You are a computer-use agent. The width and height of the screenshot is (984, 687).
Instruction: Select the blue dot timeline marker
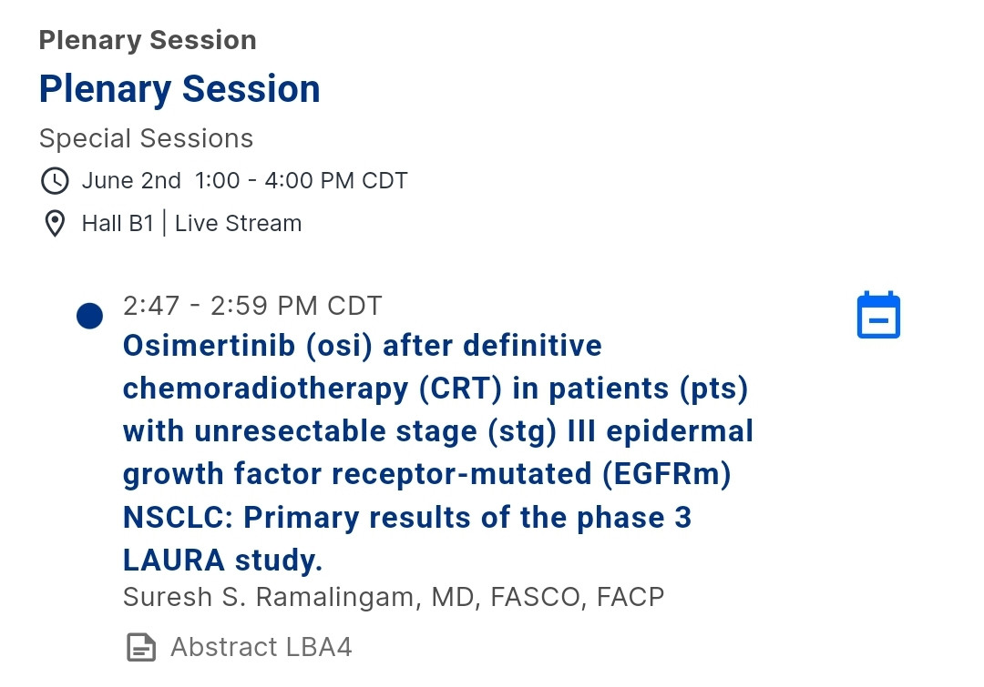89,316
